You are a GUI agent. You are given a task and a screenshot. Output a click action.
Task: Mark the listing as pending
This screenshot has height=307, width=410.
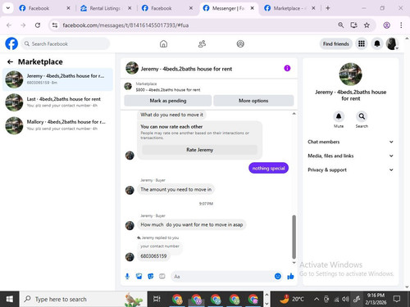pos(168,101)
